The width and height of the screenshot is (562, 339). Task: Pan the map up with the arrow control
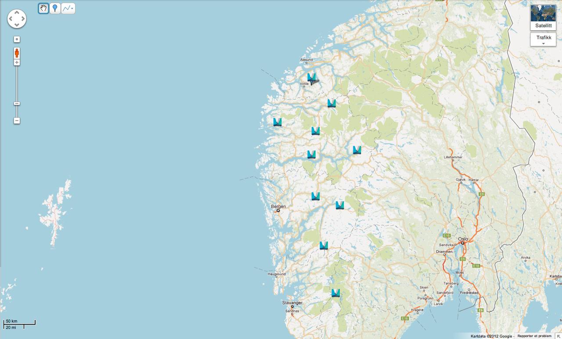click(x=17, y=13)
